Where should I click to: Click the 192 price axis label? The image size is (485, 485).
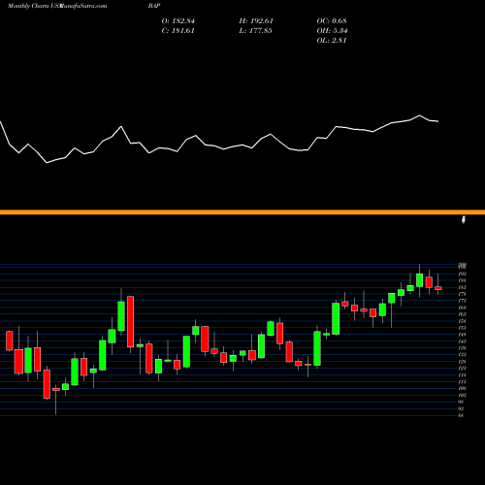[462, 274]
